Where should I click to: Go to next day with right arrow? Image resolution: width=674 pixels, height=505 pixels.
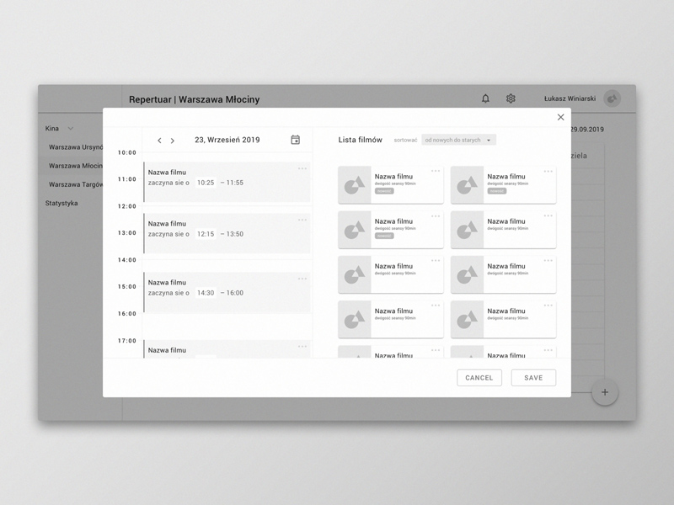click(173, 141)
